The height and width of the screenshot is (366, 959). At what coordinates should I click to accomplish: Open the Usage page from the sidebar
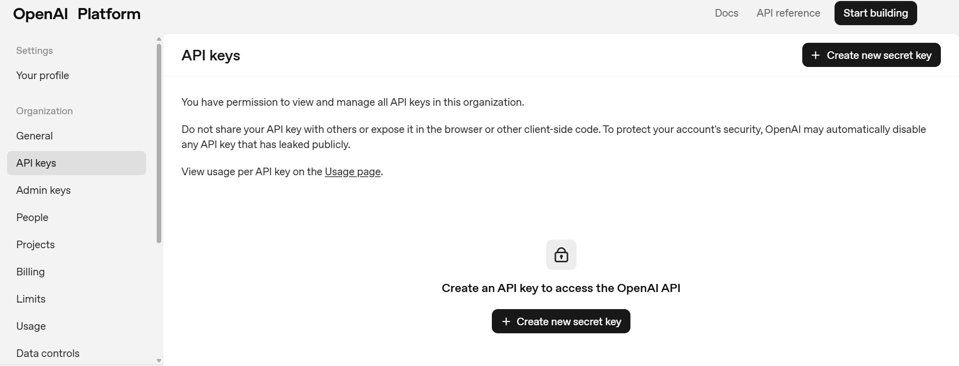[x=31, y=326]
